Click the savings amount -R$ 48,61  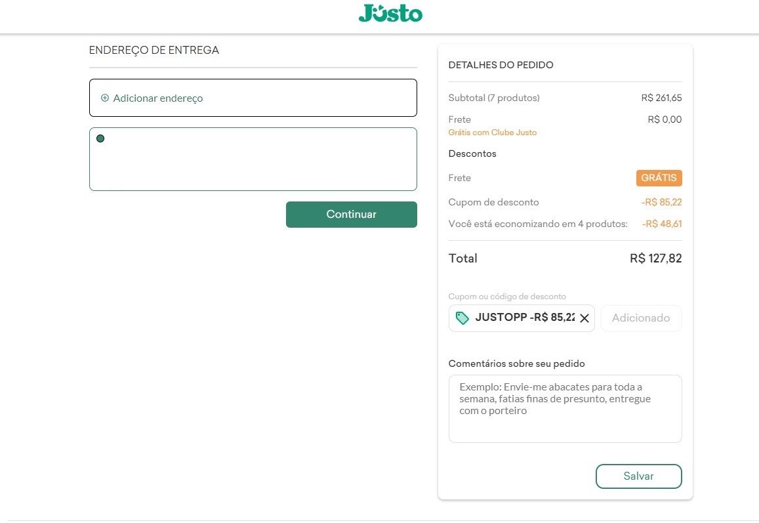(662, 224)
